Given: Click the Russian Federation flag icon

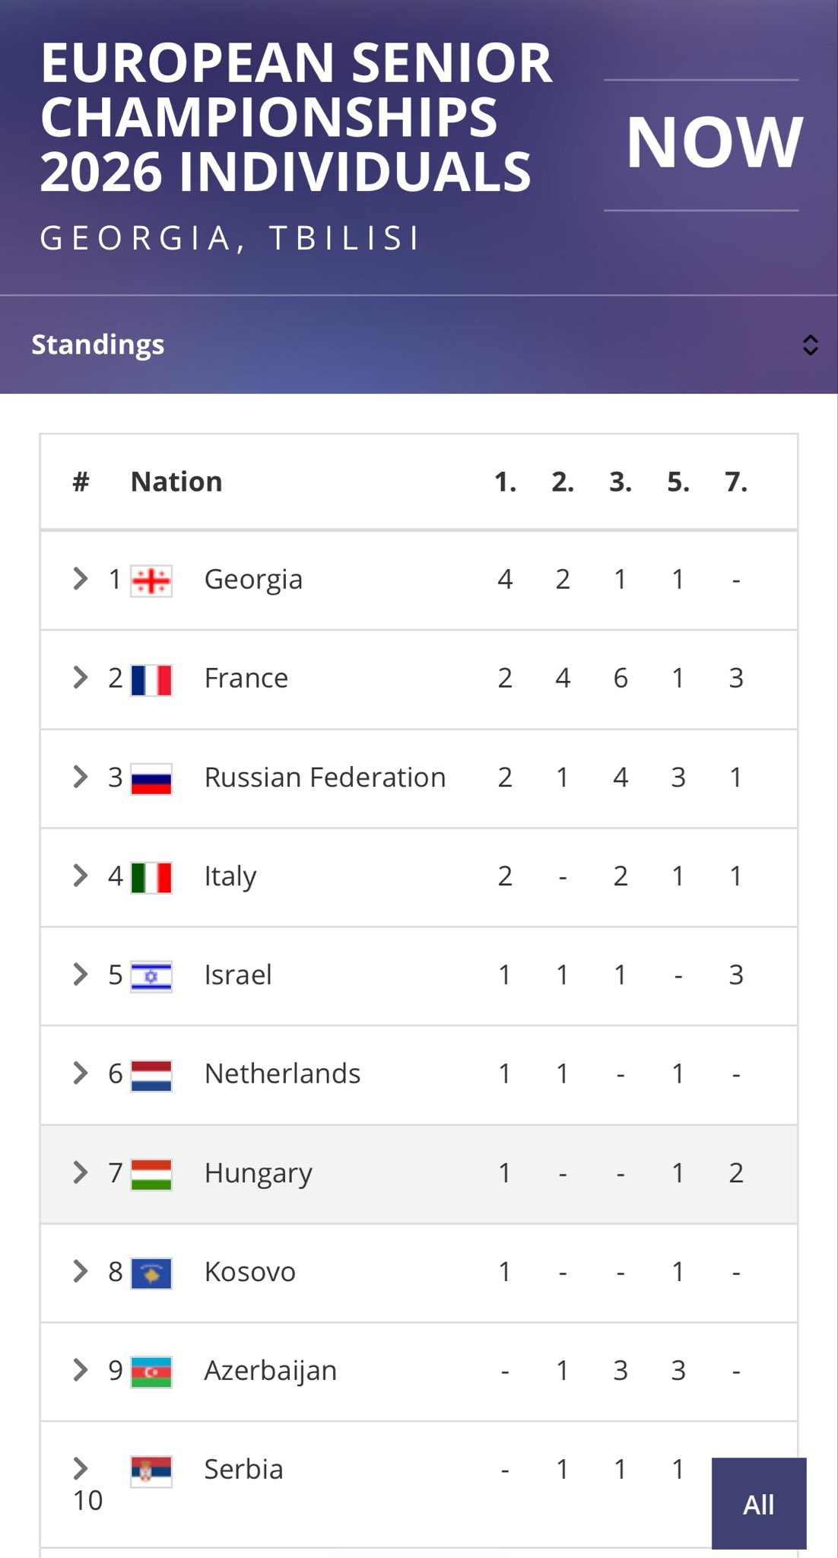Looking at the screenshot, I should (151, 779).
